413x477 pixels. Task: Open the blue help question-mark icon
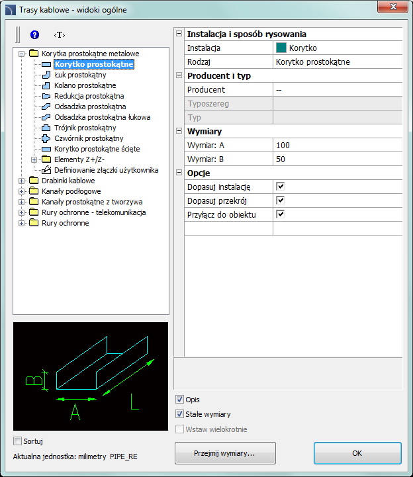[x=34, y=34]
